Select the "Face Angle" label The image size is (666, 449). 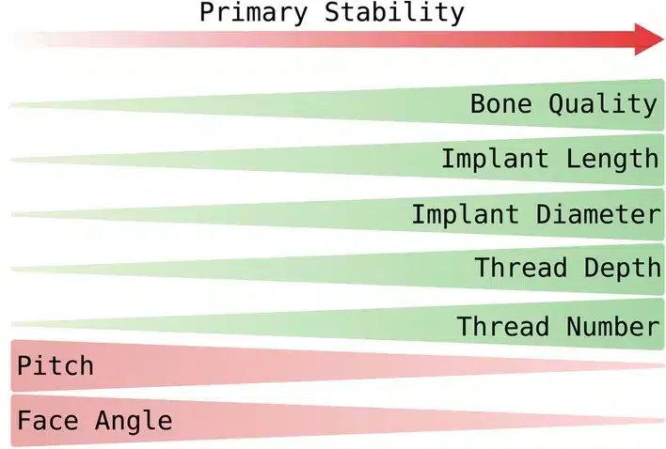[x=94, y=420]
